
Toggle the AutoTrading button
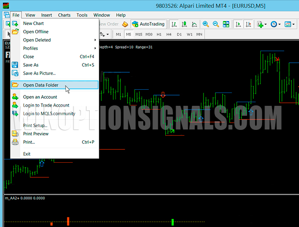[x=148, y=24]
